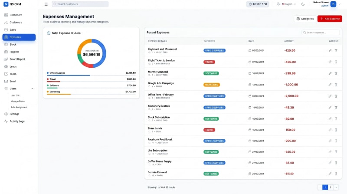Edit the Domain Renewal expense
The height and width of the screenshot is (194, 347).
[330, 174]
